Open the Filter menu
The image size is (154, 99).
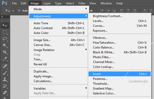[x=82, y=3]
